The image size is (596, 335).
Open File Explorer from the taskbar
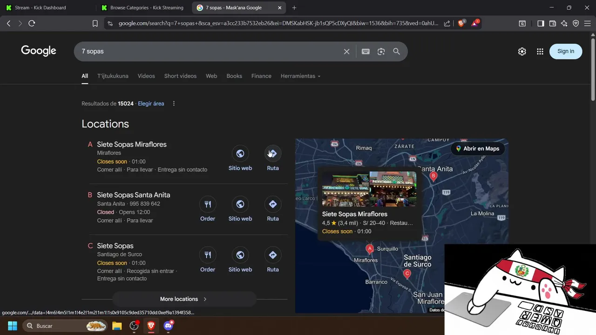coord(116,326)
